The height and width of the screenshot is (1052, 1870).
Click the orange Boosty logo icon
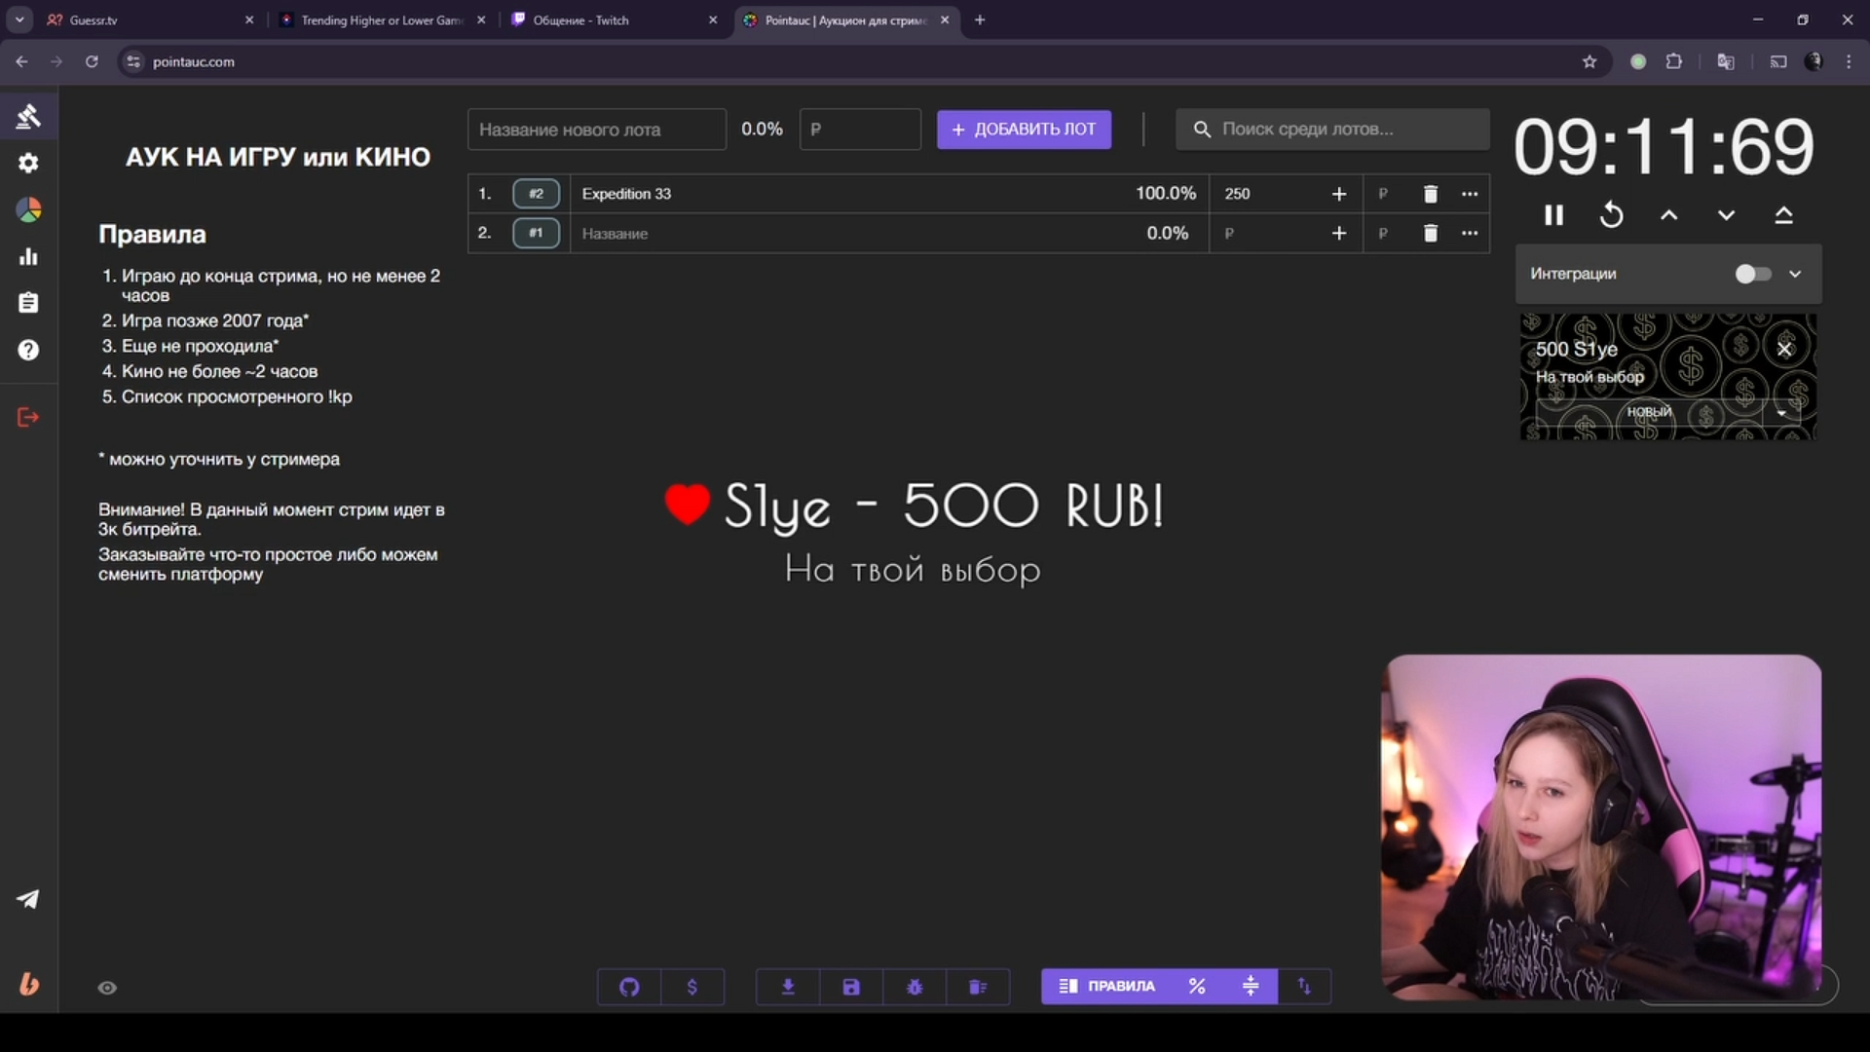click(29, 984)
